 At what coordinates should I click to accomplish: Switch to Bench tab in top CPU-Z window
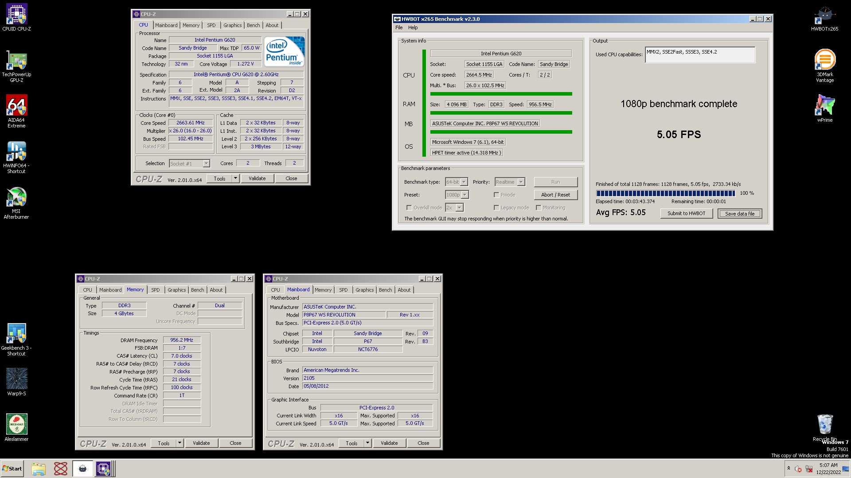click(x=254, y=25)
